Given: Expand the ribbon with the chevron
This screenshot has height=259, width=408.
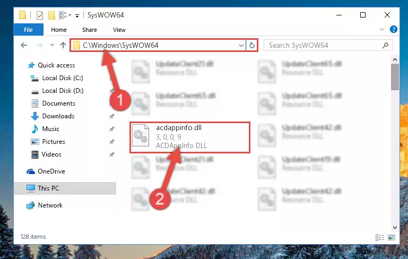Looking at the screenshot, I should 381,29.
